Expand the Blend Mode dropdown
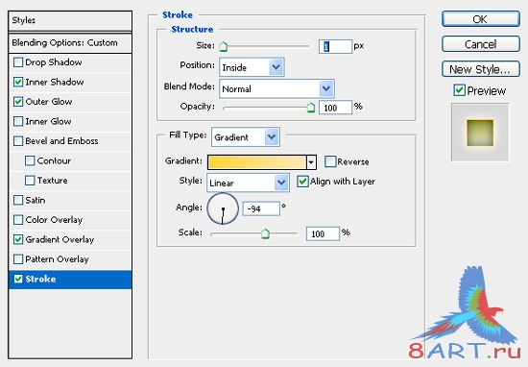Screen dimensions: 528x367 coord(276,89)
